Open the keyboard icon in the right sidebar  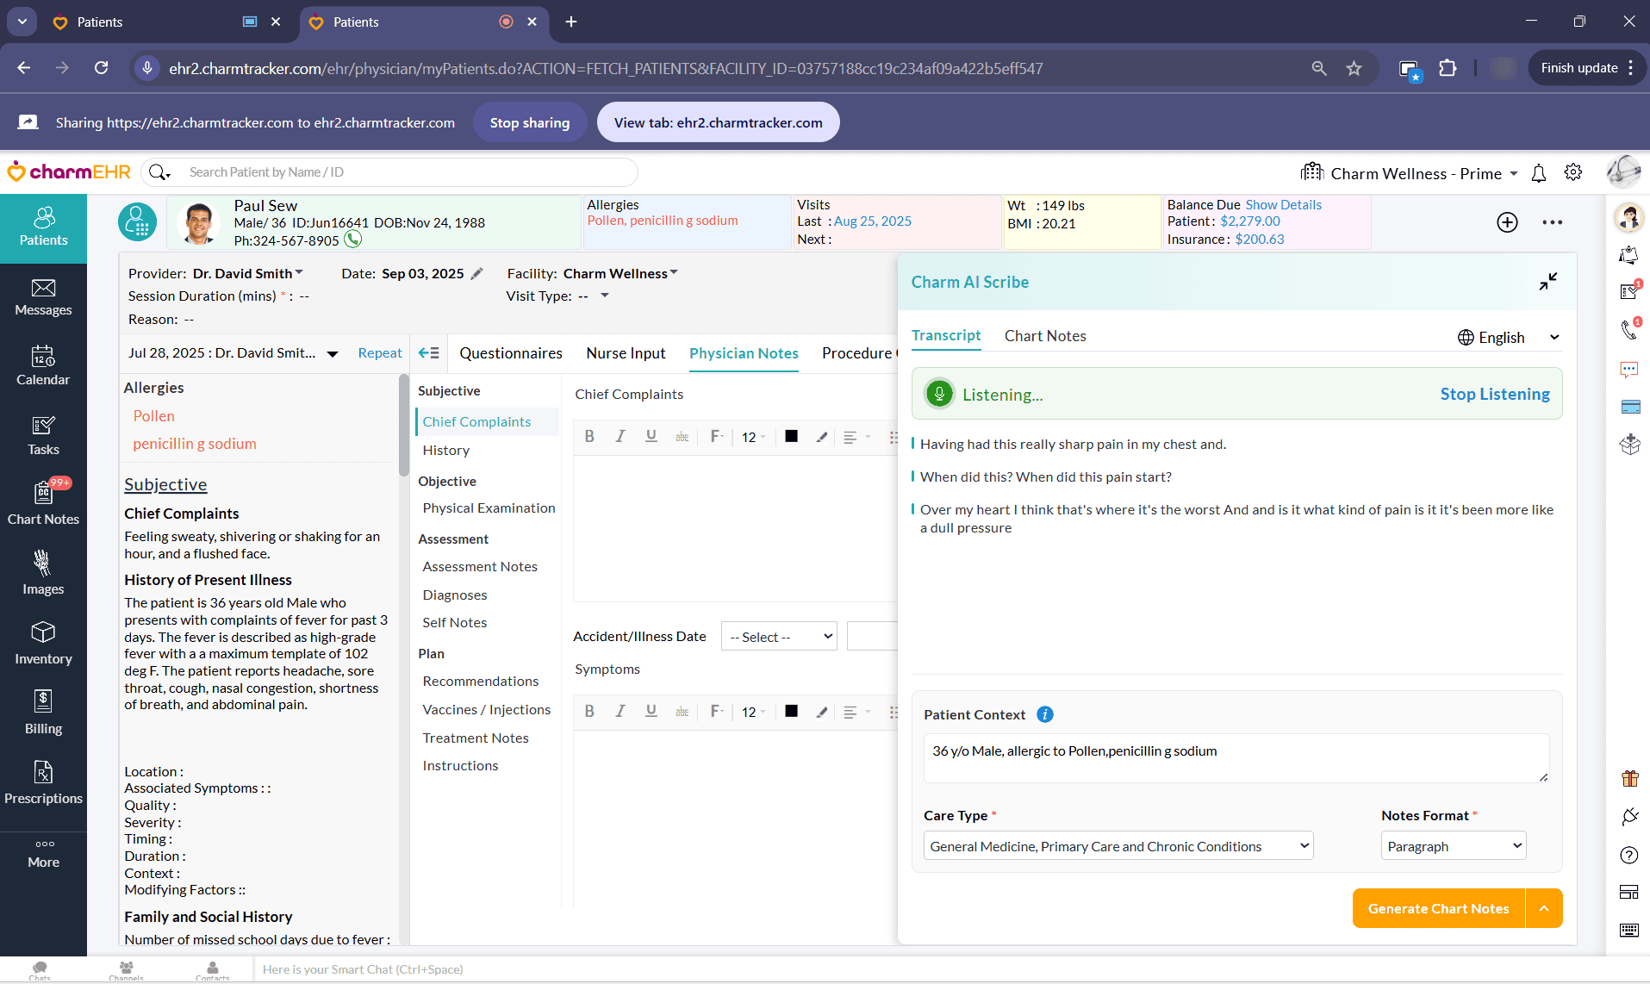point(1629,930)
